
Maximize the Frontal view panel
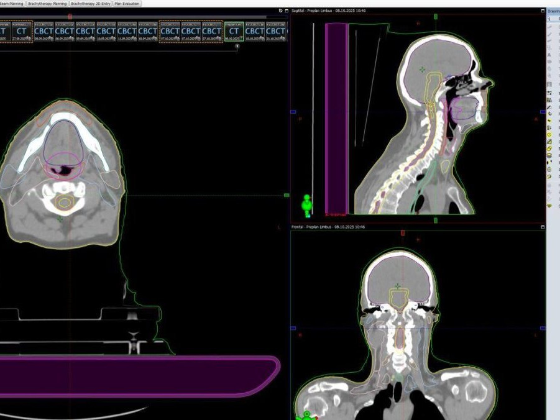(x=542, y=227)
